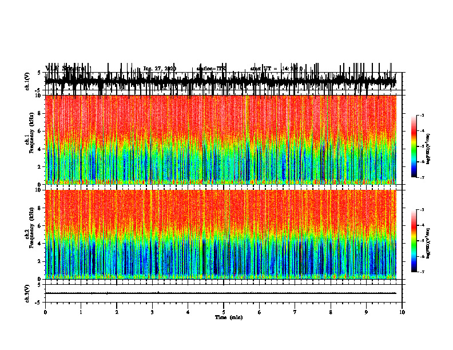Click the start UT time header text
Image resolution: width=453 pixels, height=350 pixels.
click(276, 69)
